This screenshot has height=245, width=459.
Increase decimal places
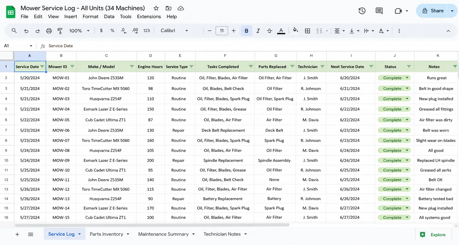tap(135, 31)
